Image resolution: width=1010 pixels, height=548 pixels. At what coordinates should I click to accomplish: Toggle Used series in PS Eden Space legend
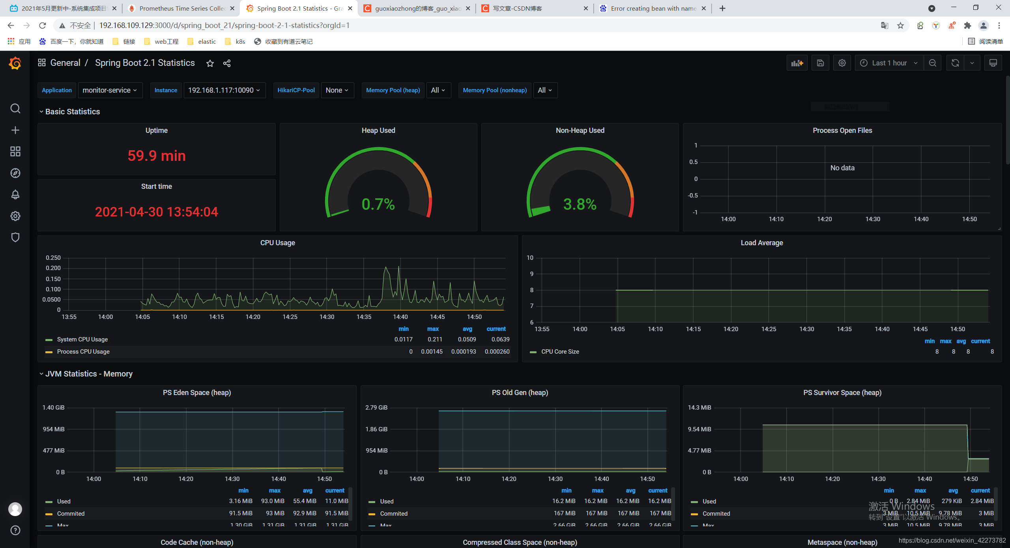[x=64, y=501]
